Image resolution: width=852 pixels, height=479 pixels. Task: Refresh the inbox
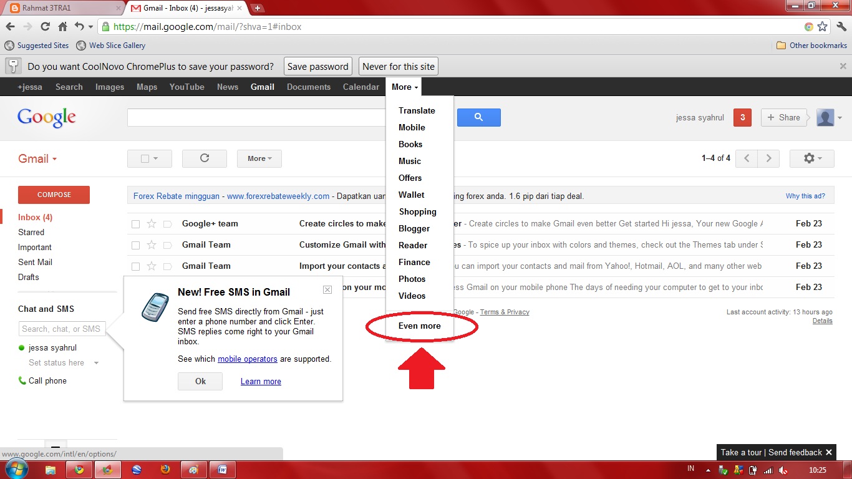coord(204,158)
